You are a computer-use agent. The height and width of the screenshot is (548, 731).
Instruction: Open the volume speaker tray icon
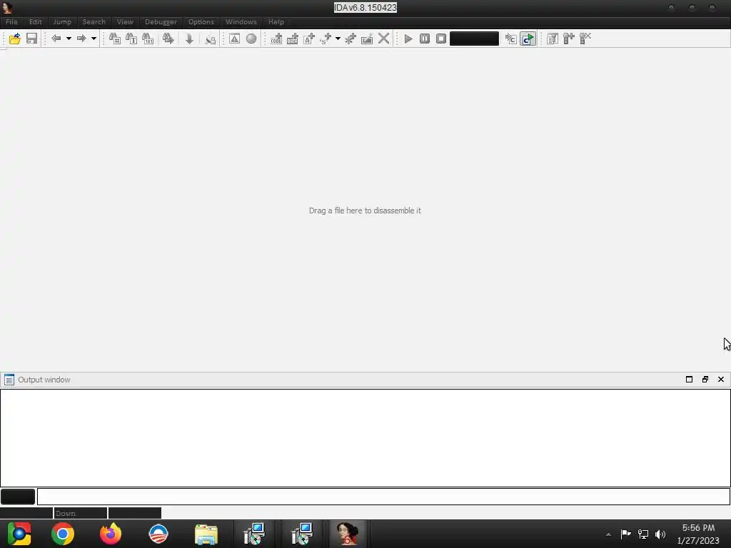point(660,534)
